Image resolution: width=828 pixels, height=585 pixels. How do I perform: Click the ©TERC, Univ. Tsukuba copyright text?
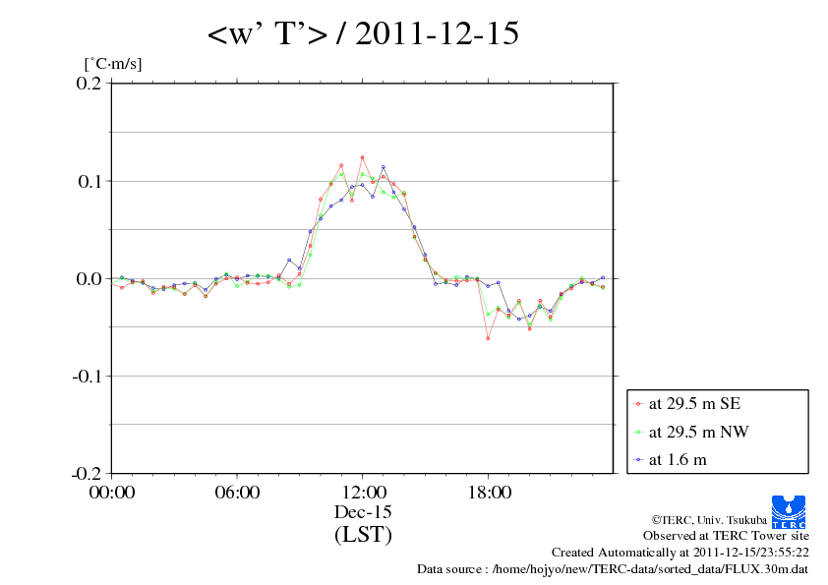click(x=709, y=520)
